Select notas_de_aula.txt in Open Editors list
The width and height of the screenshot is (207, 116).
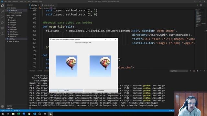click(x=16, y=13)
